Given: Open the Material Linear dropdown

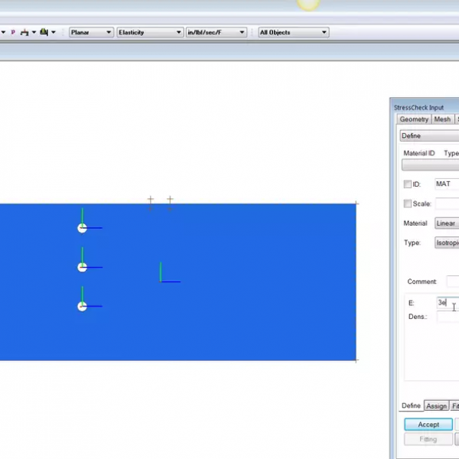Looking at the screenshot, I should coord(447,223).
